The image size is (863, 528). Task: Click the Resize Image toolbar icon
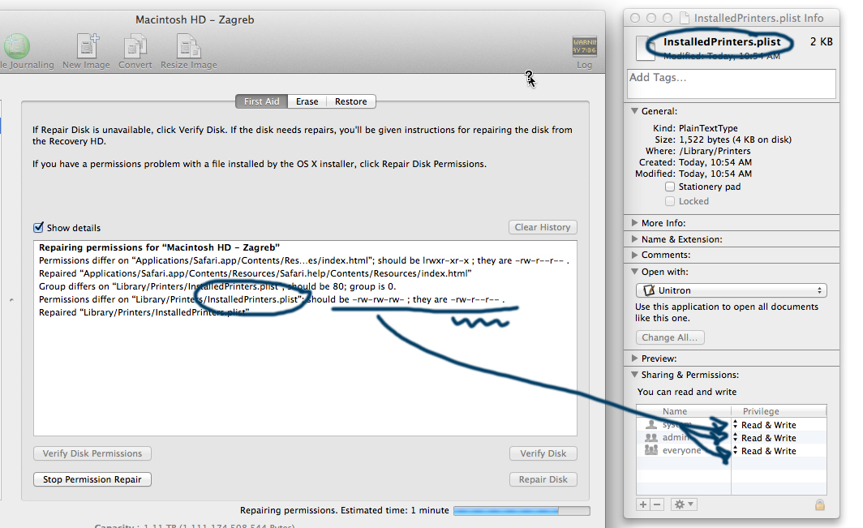(x=188, y=45)
